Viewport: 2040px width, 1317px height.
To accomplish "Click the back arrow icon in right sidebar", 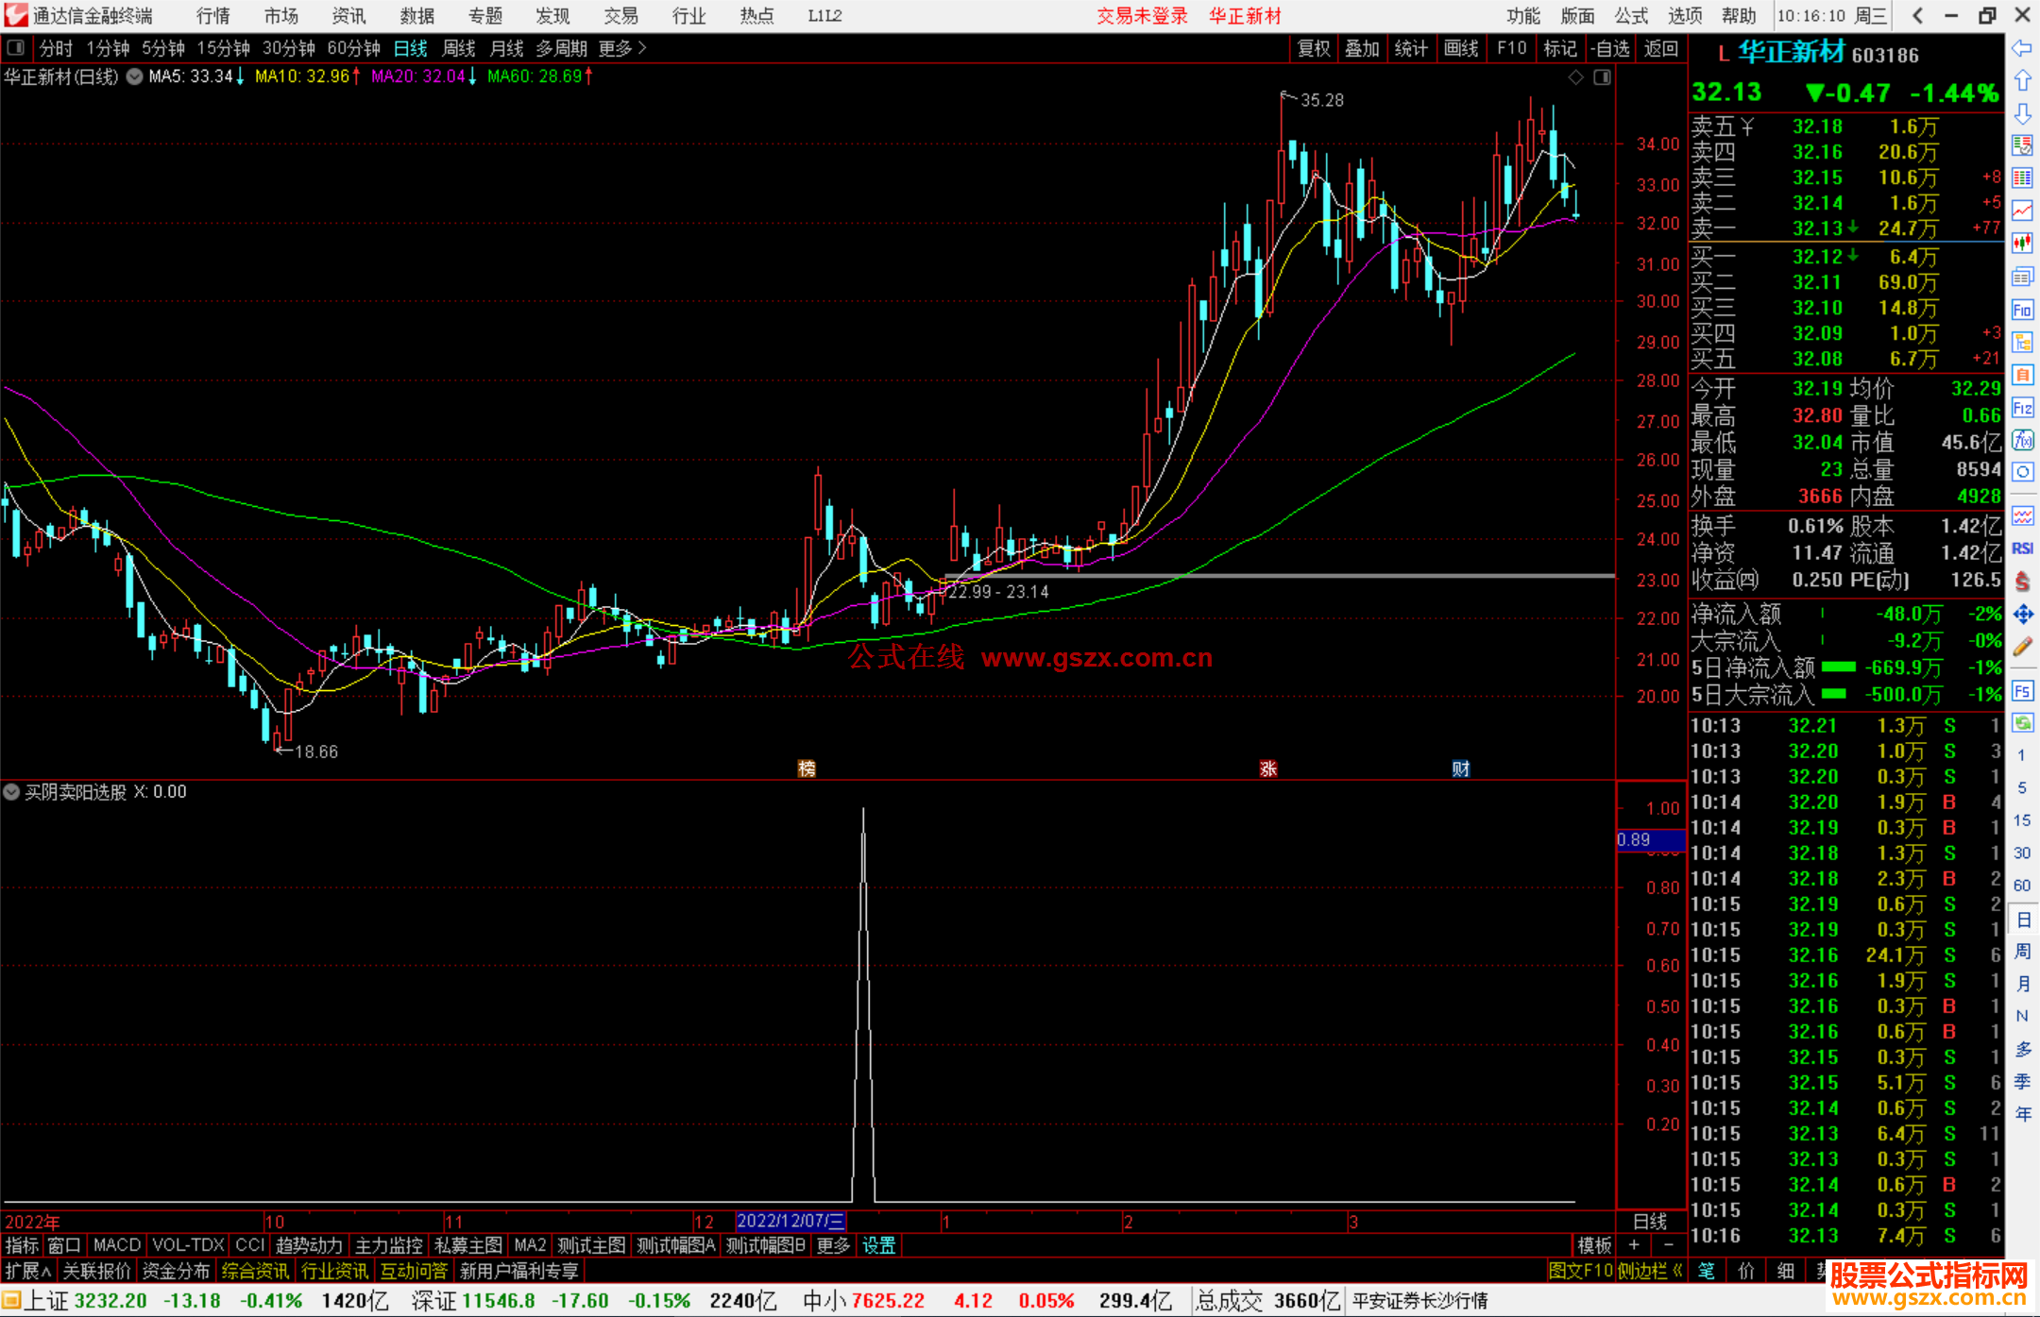I will coord(2022,48).
